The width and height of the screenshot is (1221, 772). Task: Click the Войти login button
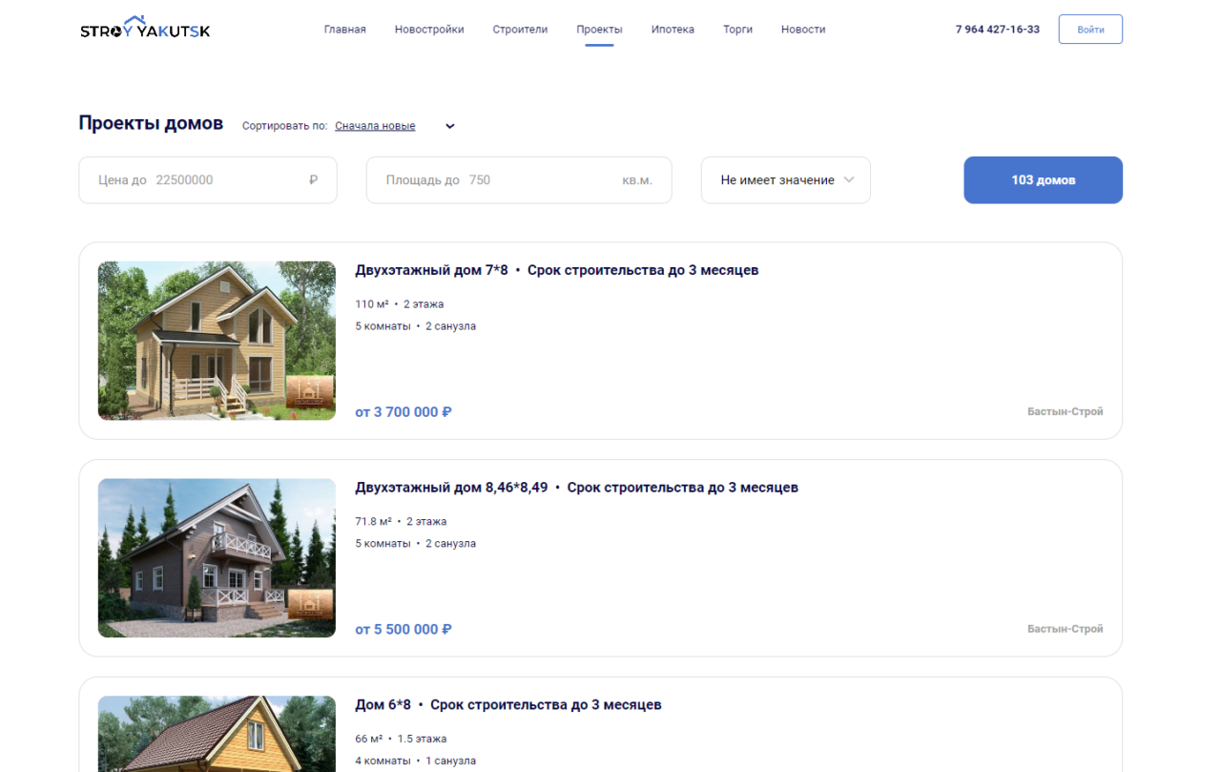click(x=1090, y=30)
